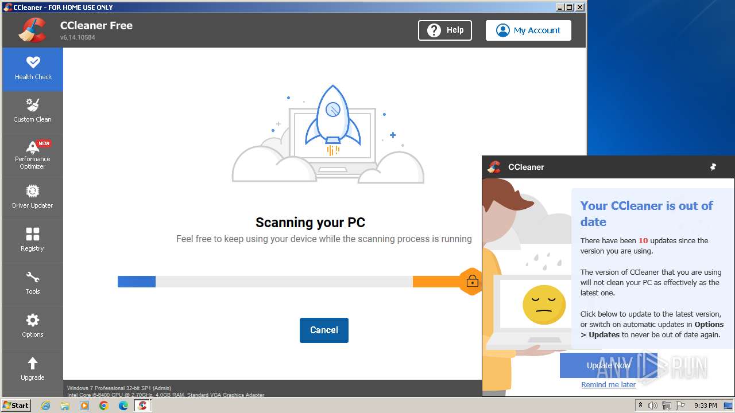This screenshot has height=413, width=735.
Task: Click the CCleaner logo in popup header
Action: [494, 167]
